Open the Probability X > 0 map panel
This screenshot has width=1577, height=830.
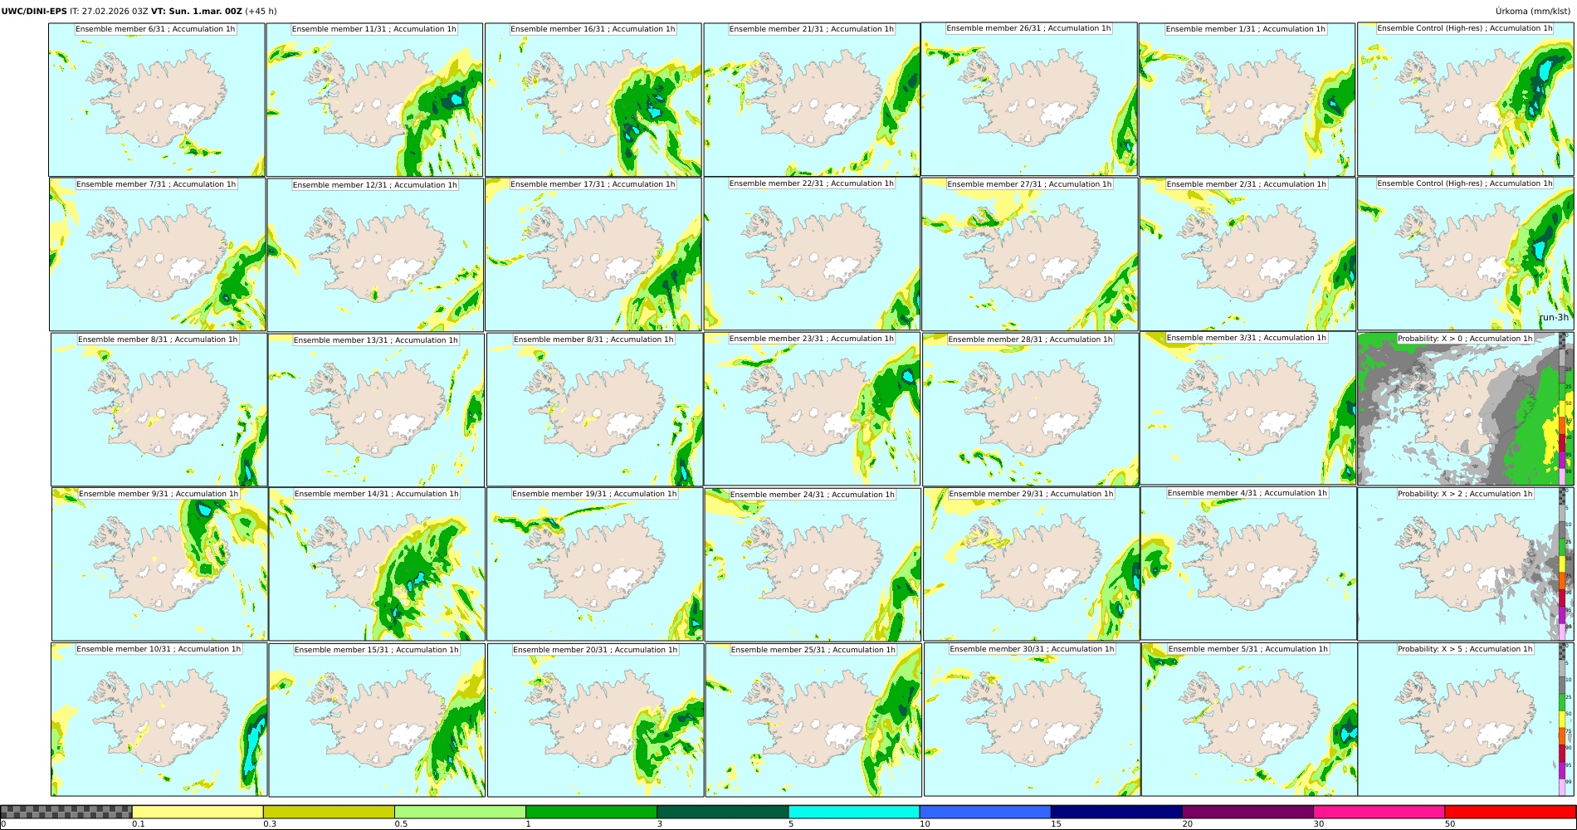(1466, 409)
